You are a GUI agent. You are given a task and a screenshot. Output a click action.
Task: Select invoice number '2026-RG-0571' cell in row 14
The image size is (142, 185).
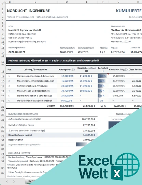point(17,52)
